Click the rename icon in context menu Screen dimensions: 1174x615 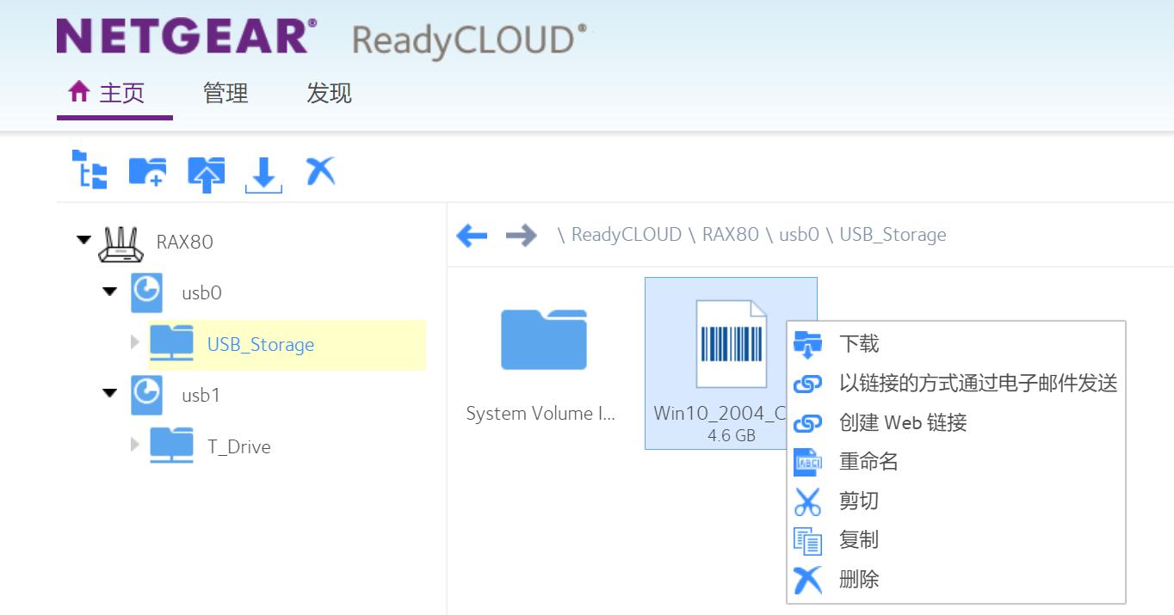click(x=807, y=462)
